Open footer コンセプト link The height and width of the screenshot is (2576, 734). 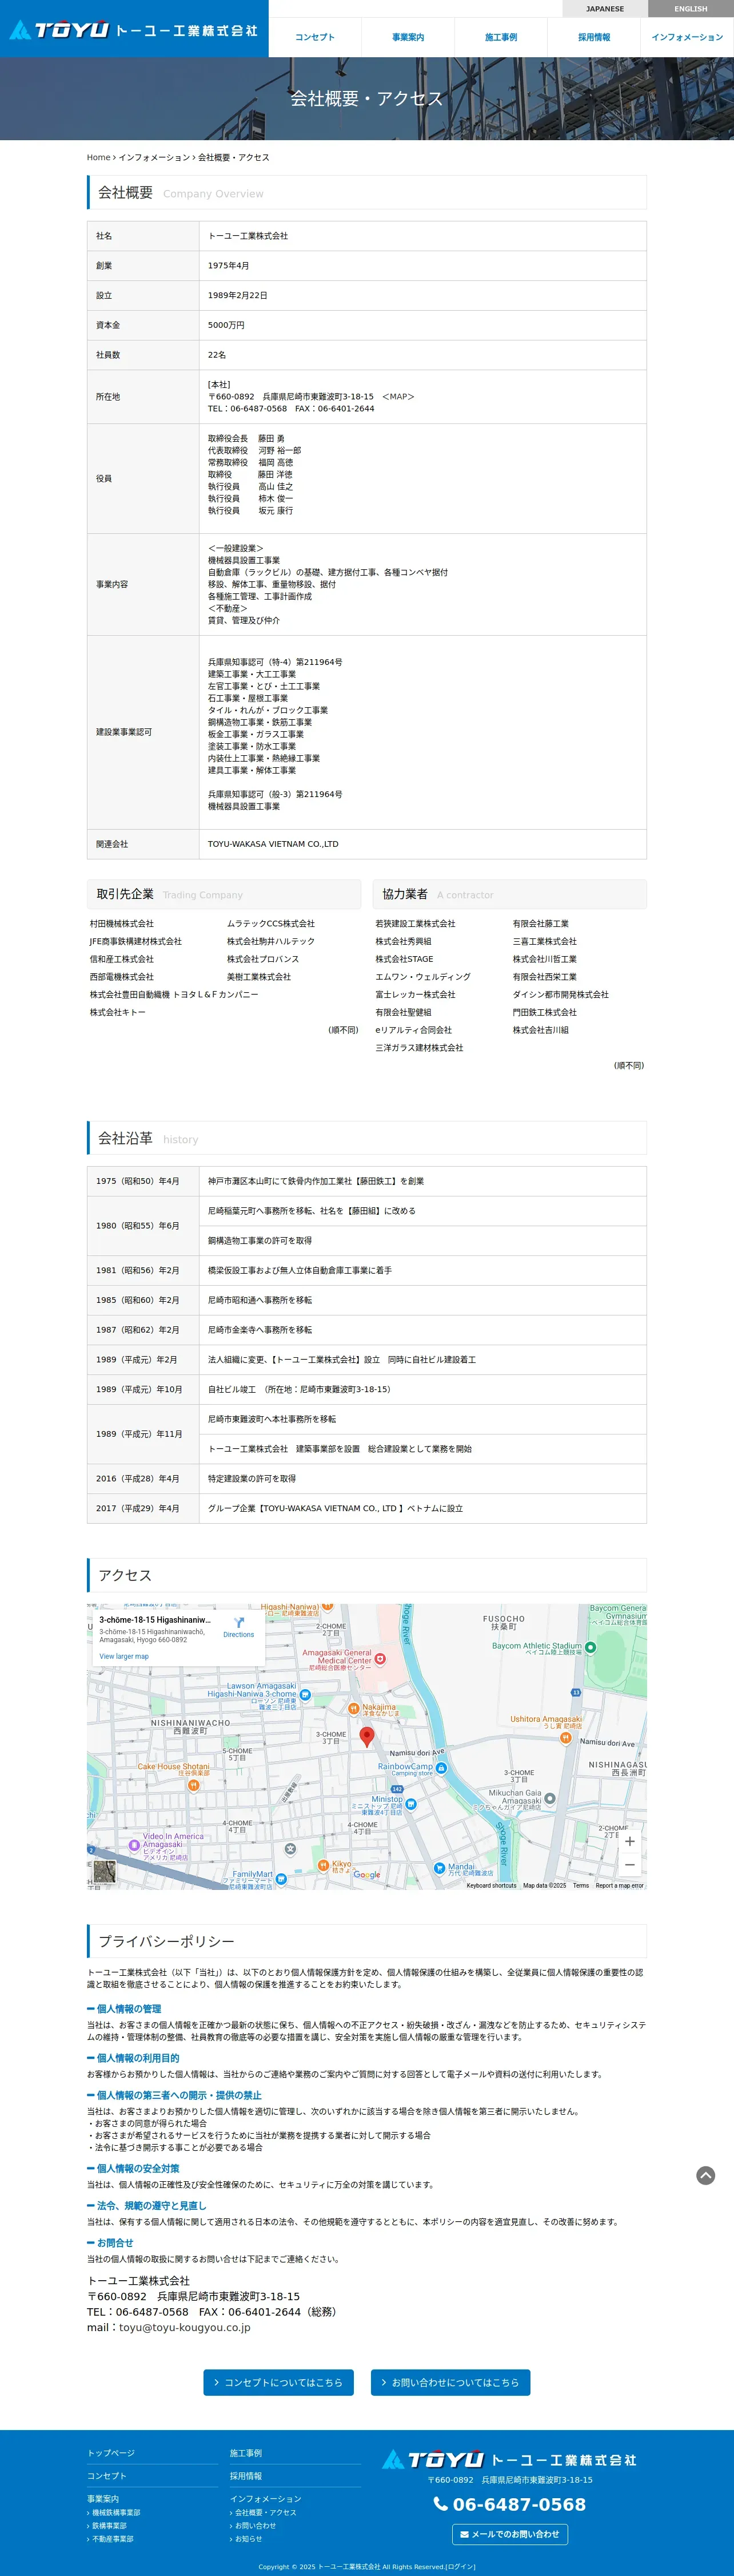107,2475
